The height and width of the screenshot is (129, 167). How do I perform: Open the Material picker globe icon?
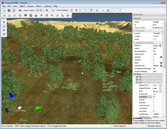point(160,46)
